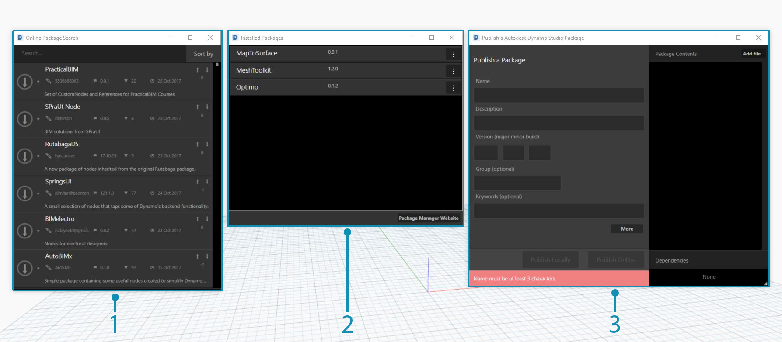Screen dimensions: 782x342
Task: Downvote the AutoBIMx package
Action: (207, 256)
